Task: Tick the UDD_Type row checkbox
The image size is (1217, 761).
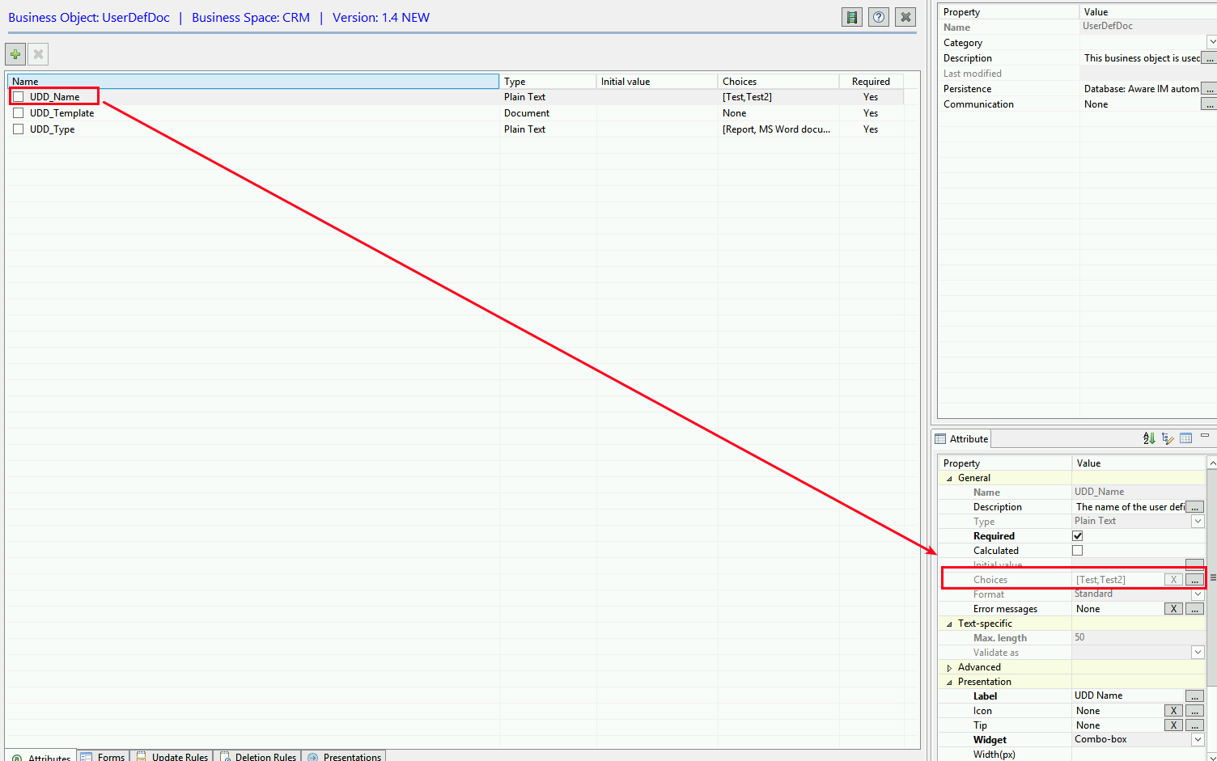Action: pyautogui.click(x=18, y=129)
